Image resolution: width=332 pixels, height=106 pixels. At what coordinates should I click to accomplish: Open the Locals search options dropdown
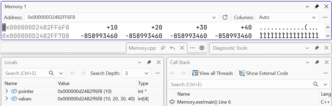click(x=61, y=73)
